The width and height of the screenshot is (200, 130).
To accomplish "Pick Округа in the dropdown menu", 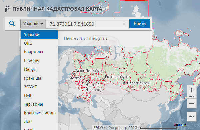I will (x=39, y=70).
